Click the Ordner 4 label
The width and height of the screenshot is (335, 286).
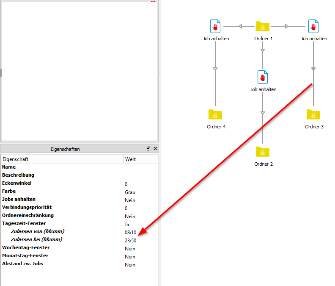(216, 127)
